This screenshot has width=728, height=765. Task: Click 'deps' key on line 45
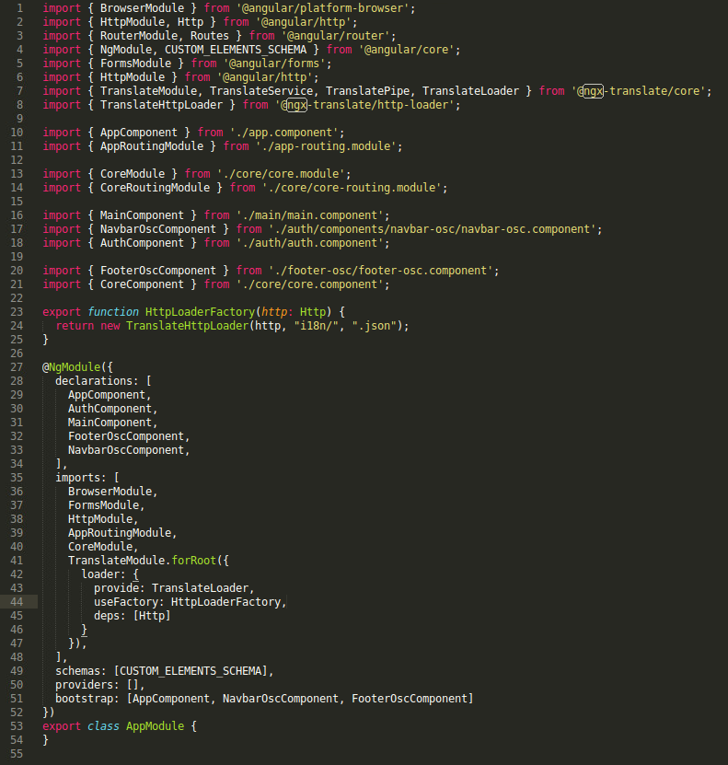[x=106, y=616]
